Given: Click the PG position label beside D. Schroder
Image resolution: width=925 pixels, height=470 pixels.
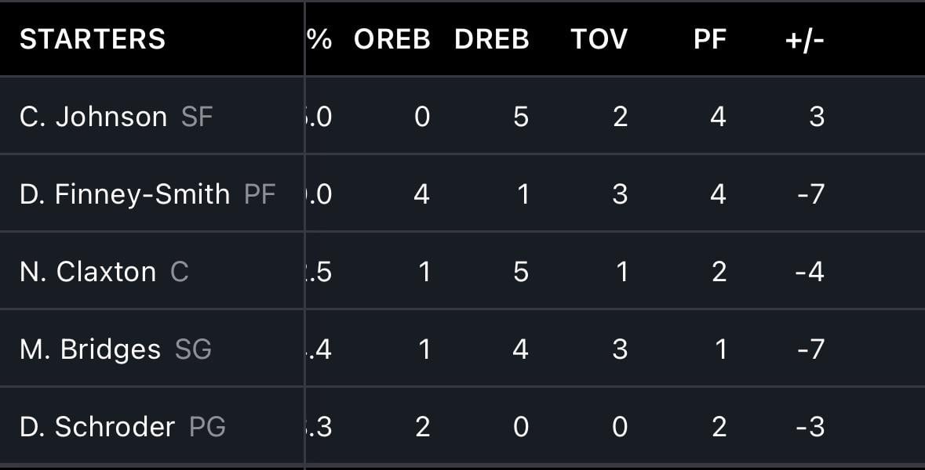Looking at the screenshot, I should click(x=207, y=427).
